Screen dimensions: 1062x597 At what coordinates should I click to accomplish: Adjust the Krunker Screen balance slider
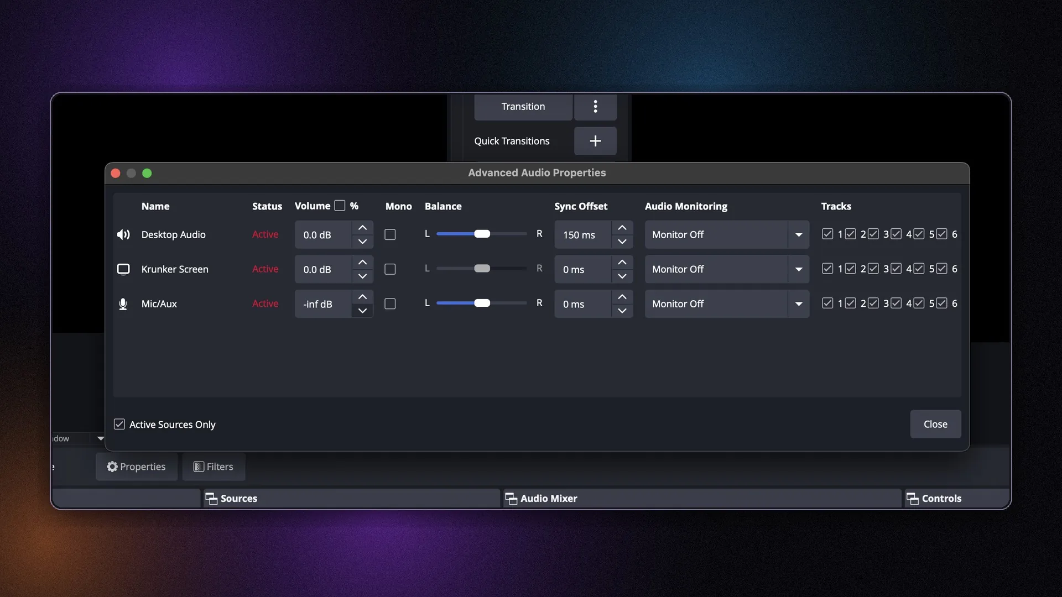coord(482,269)
